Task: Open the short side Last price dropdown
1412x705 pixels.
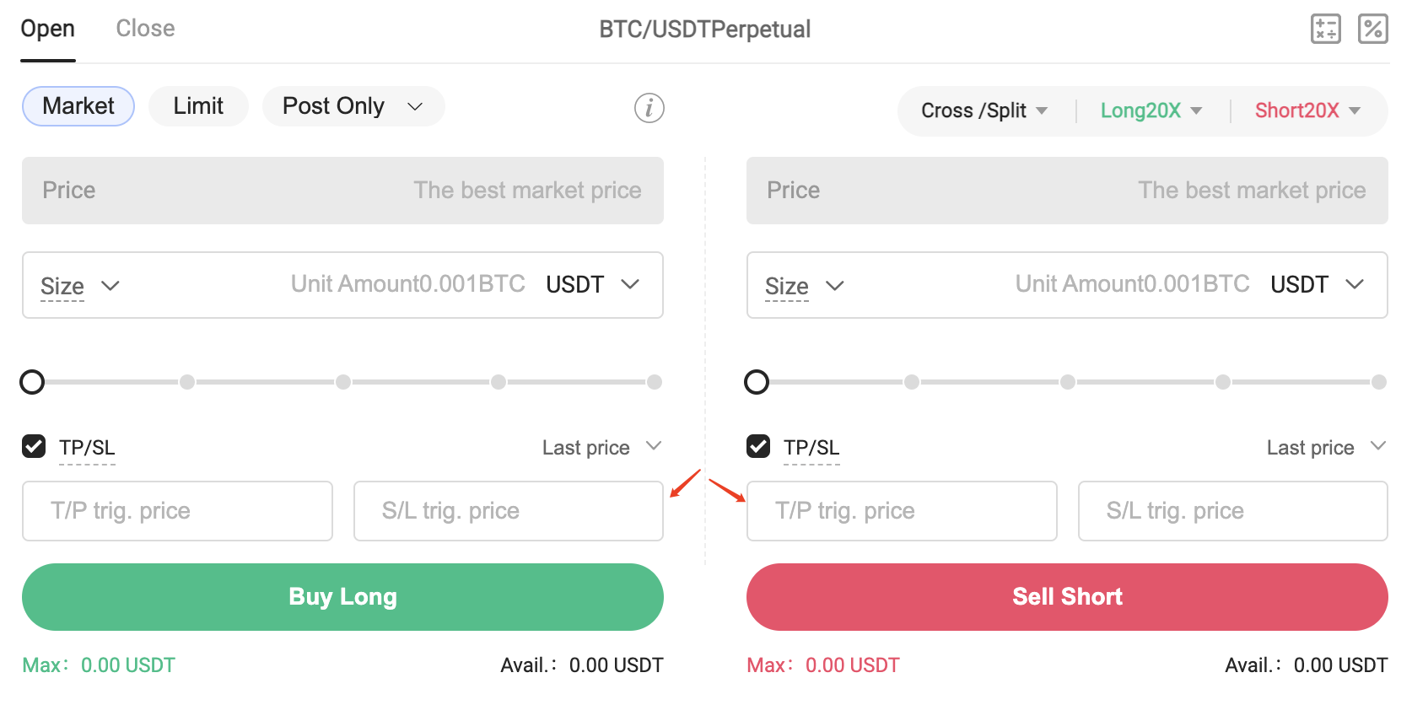Action: click(x=1326, y=447)
